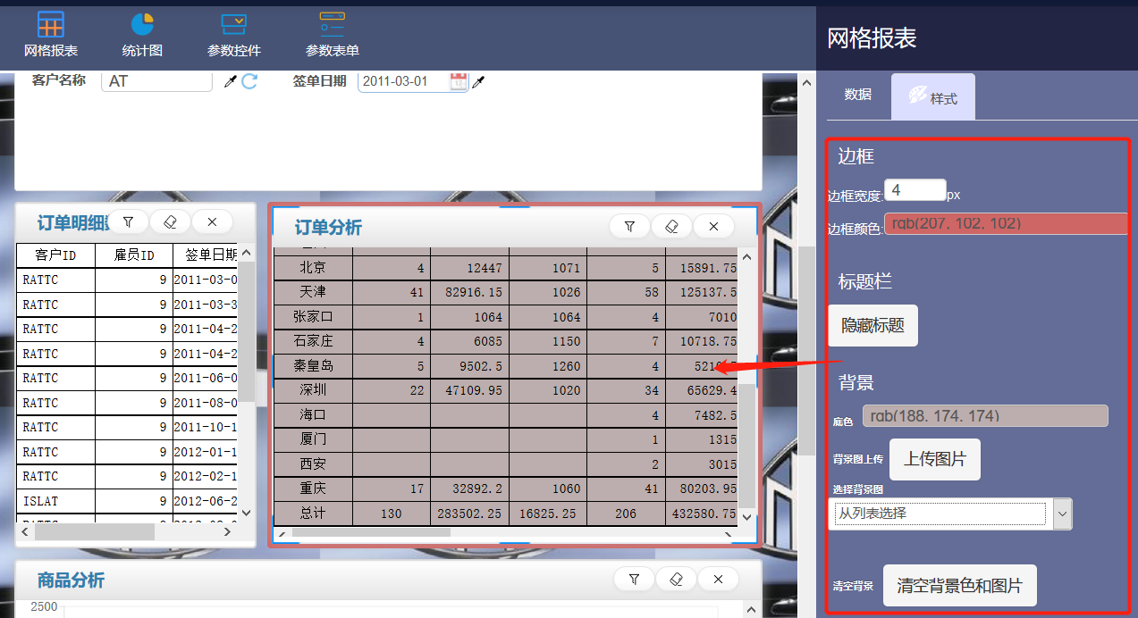Click the 雇员ID column header

pos(134,255)
